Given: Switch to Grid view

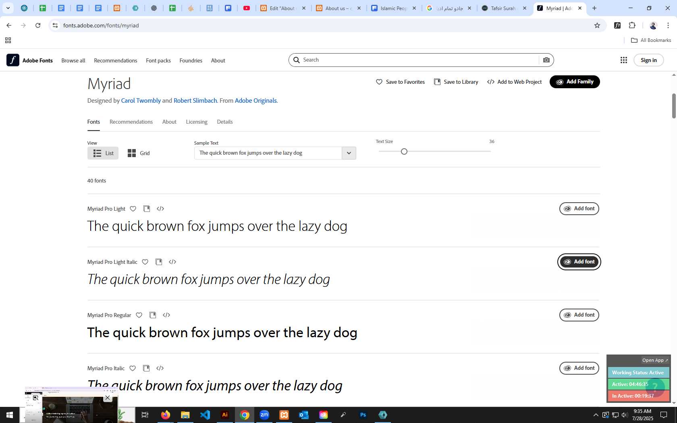Looking at the screenshot, I should pyautogui.click(x=139, y=153).
